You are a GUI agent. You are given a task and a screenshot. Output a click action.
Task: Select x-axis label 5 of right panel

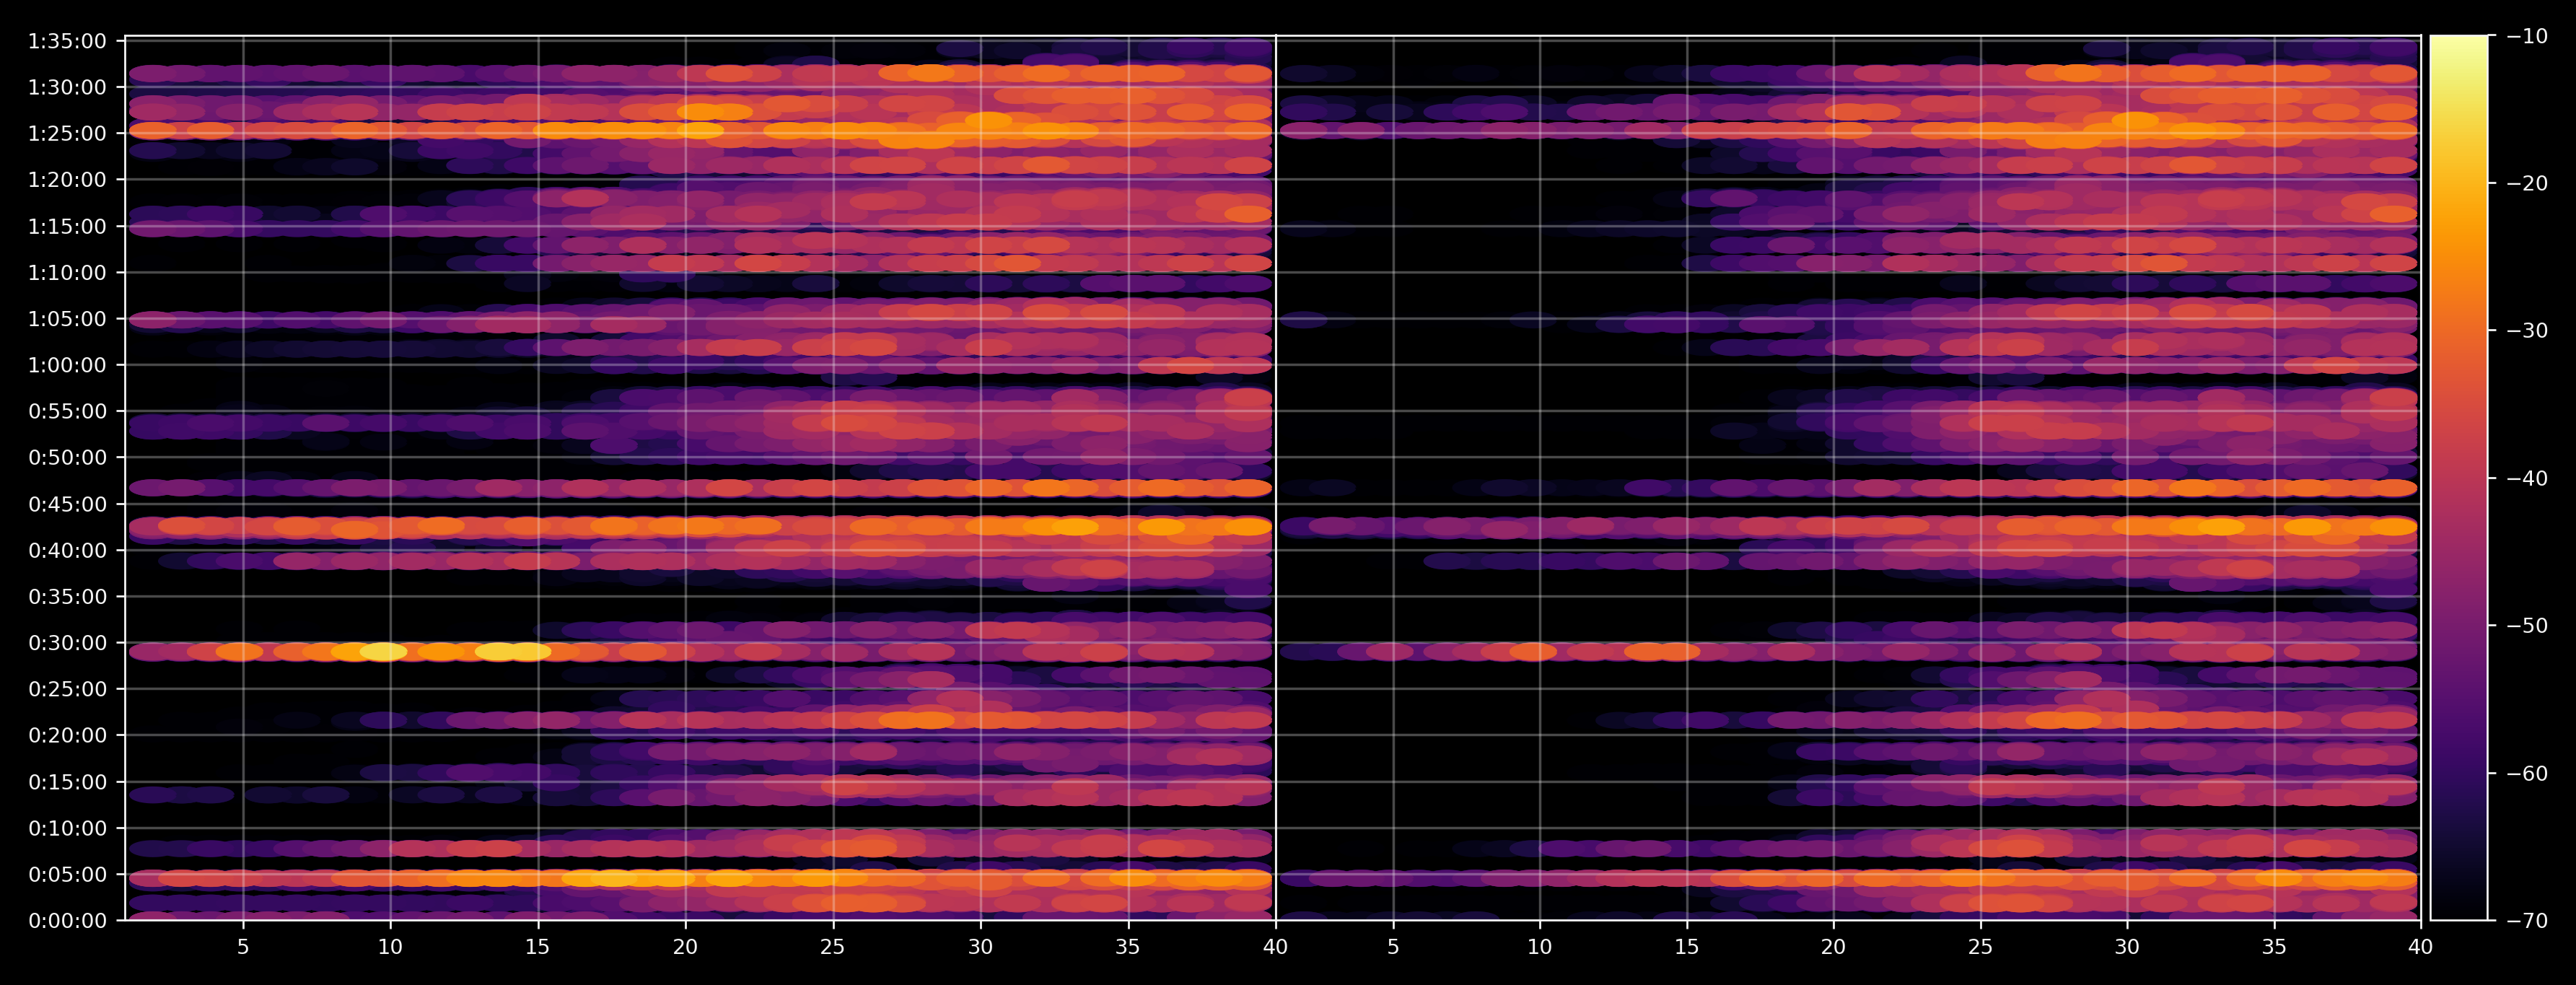(x=1393, y=946)
